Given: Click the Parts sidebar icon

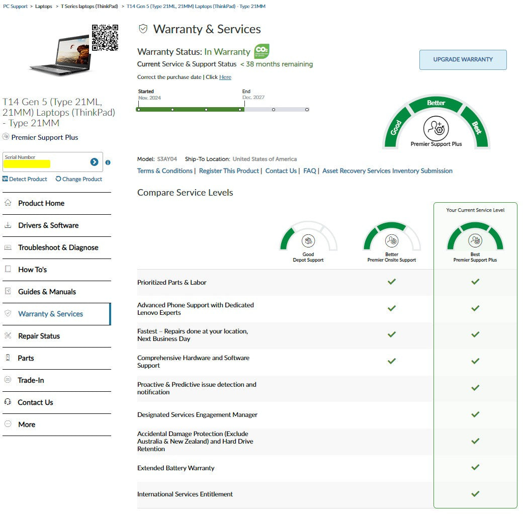Looking at the screenshot, I should point(8,358).
